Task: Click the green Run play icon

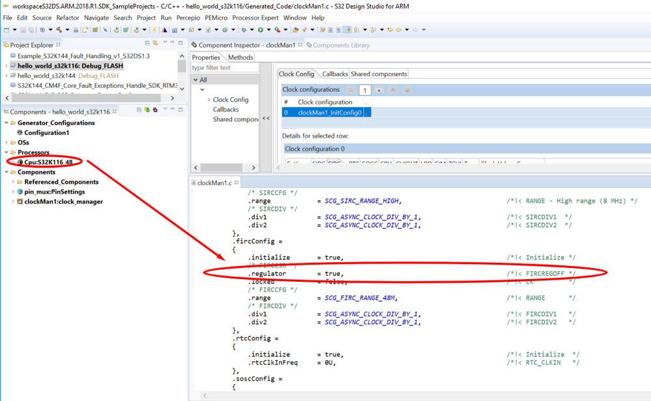Action: point(260,30)
